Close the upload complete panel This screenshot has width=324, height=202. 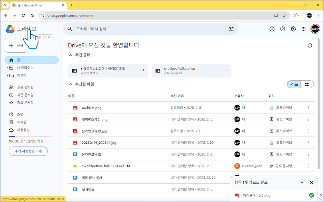(312, 182)
